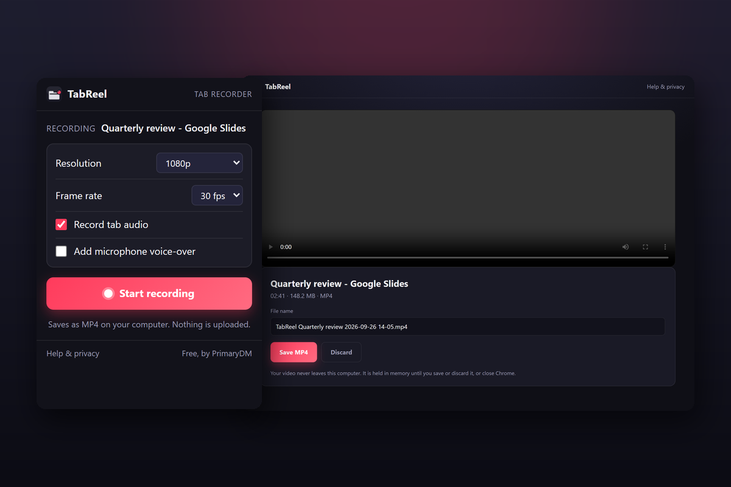Viewport: 731px width, 487px height.
Task: Open Help & privacy link in popup footer
Action: (x=73, y=354)
